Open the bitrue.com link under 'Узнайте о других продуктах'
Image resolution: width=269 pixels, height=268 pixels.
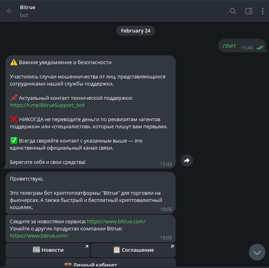click(x=39, y=236)
